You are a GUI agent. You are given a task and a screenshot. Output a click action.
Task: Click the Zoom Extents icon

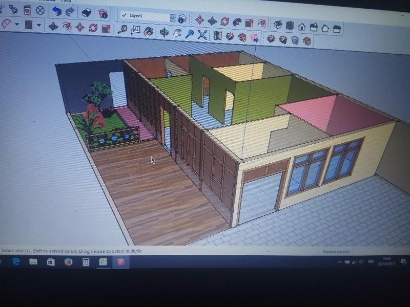(202, 34)
